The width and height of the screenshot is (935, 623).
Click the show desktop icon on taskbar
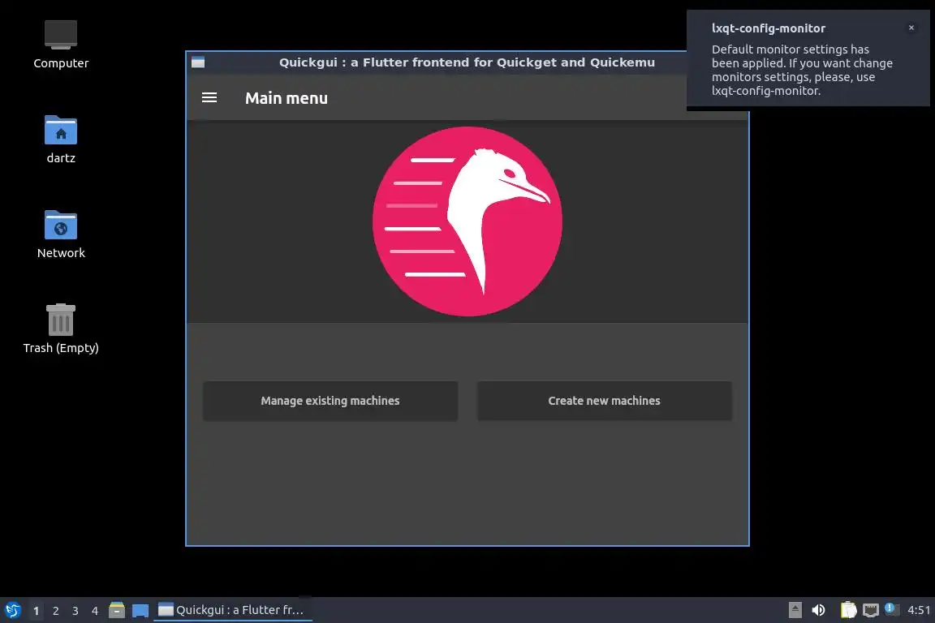(x=140, y=611)
